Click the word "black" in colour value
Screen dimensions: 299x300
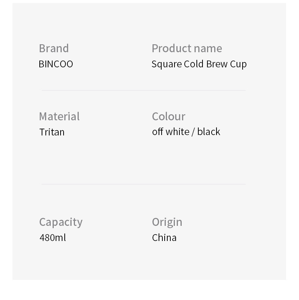209,132
